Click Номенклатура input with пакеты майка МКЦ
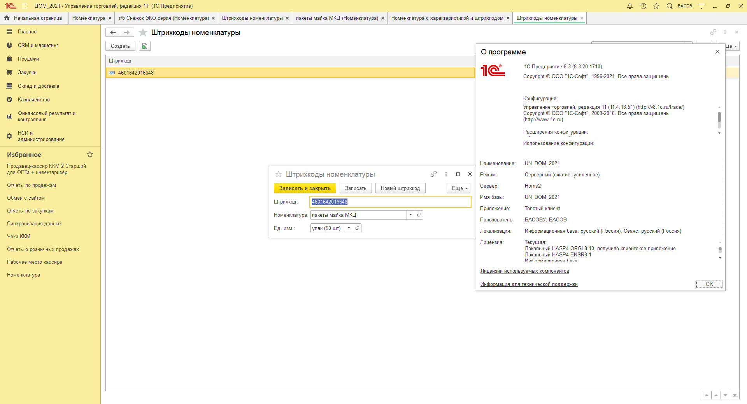The image size is (747, 404). tap(358, 215)
